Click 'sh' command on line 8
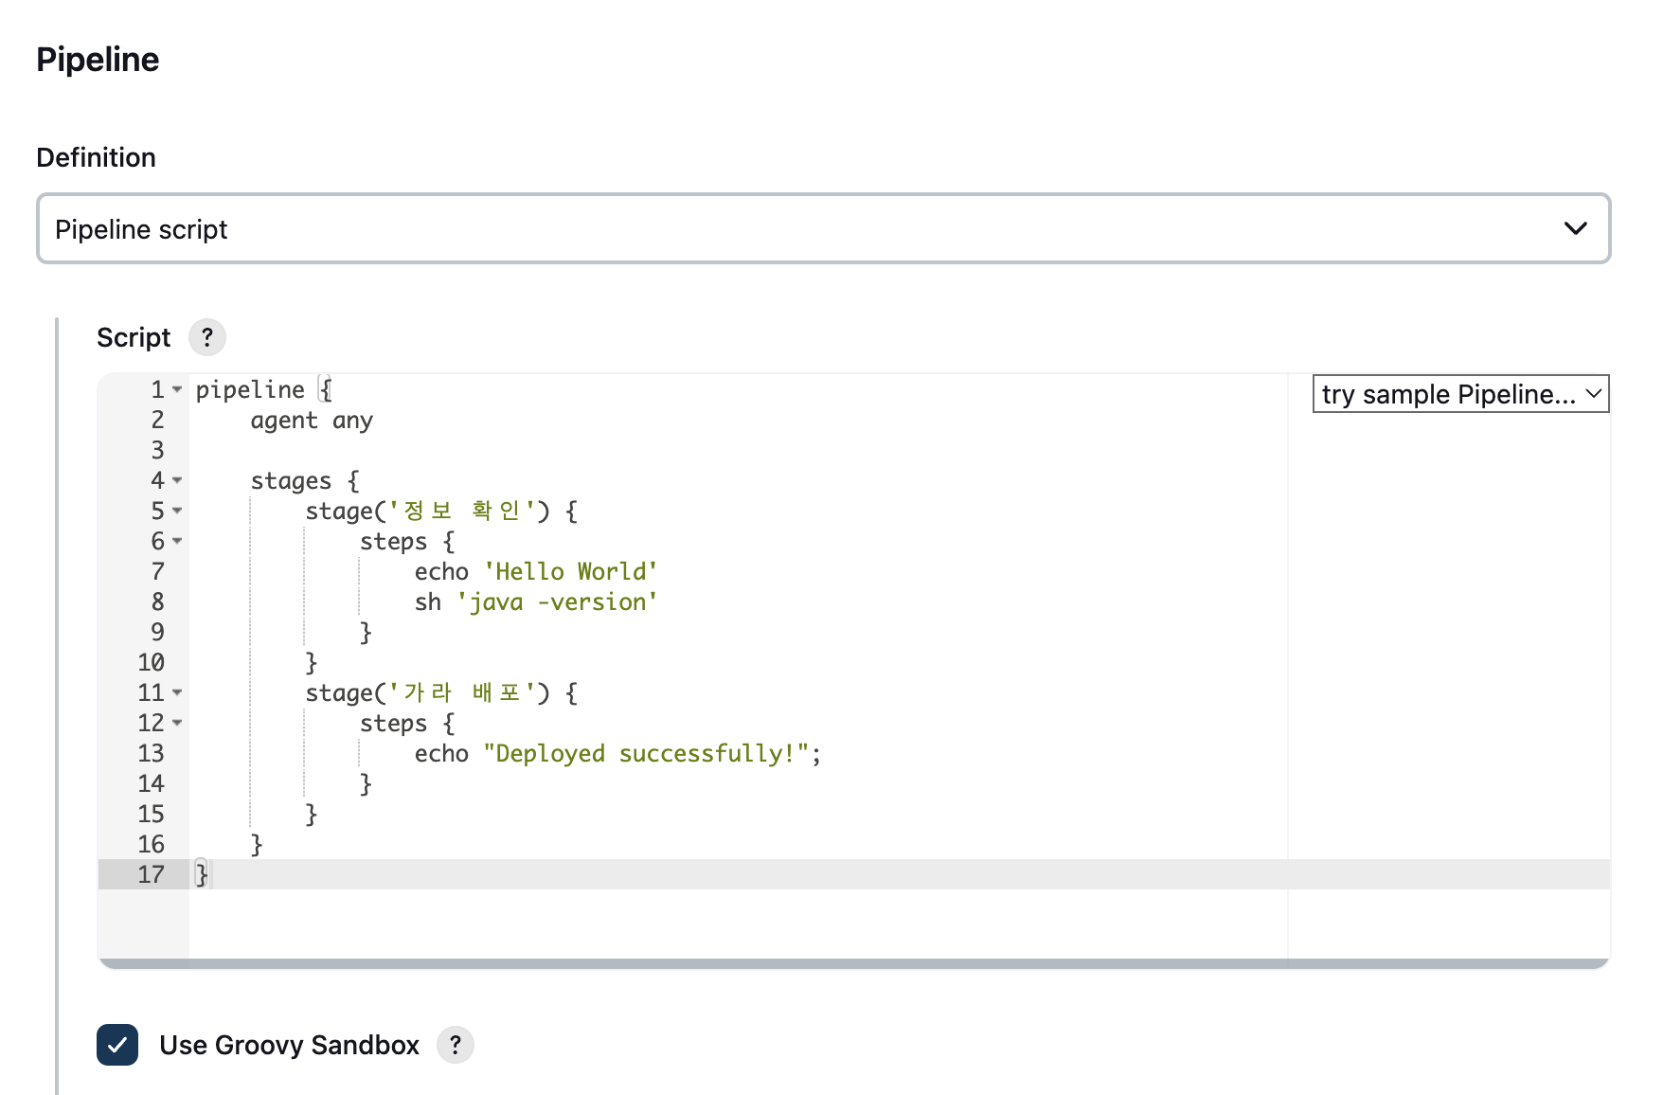 [x=428, y=601]
